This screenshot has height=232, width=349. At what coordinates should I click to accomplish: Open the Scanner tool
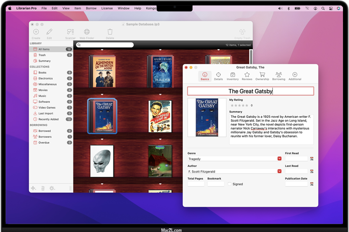coord(70,32)
